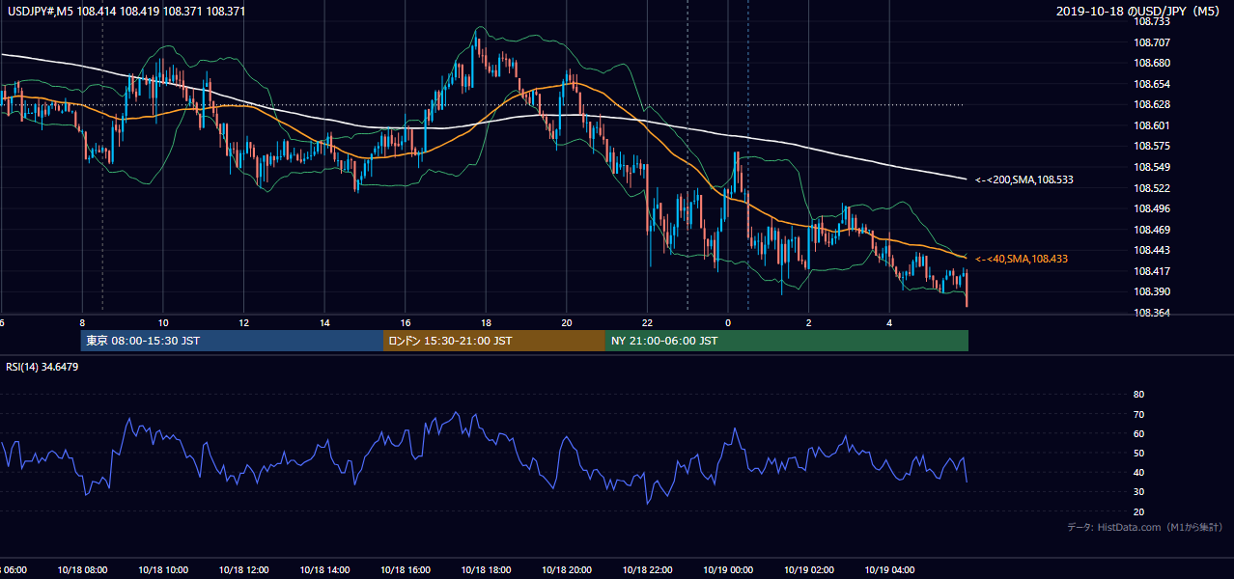Click the 10/19 00:00 date axis label
The height and width of the screenshot is (579, 1234).
click(728, 569)
